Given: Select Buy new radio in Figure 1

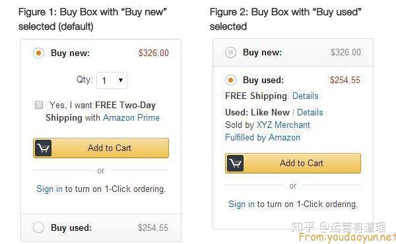Looking at the screenshot, I should (x=39, y=53).
